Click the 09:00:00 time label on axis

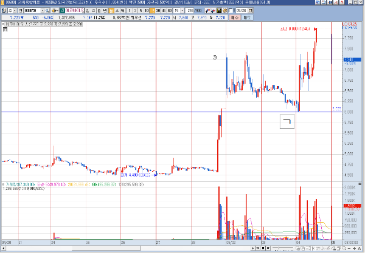[x=352, y=242]
